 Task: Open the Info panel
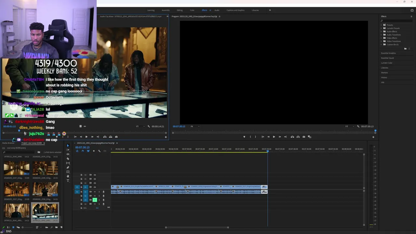point(383,82)
